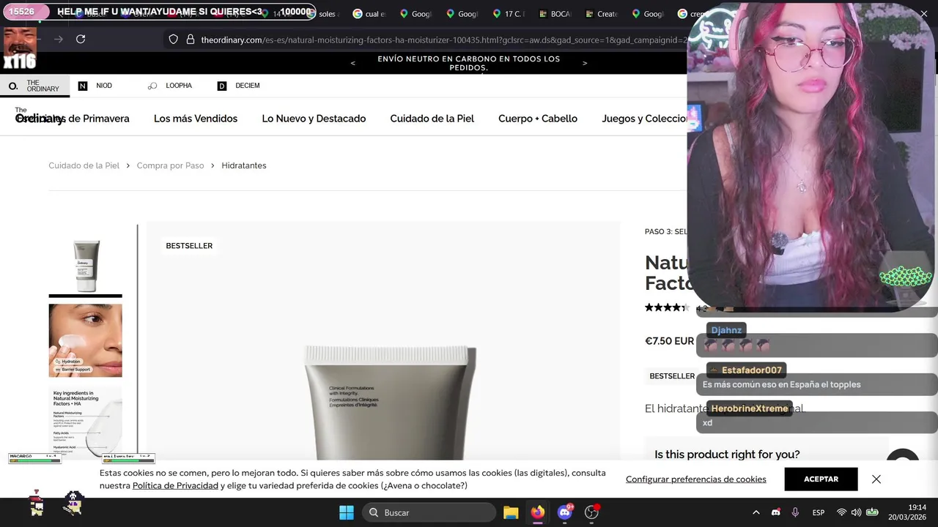Open the ESP language indicator
The width and height of the screenshot is (938, 527).
(819, 512)
